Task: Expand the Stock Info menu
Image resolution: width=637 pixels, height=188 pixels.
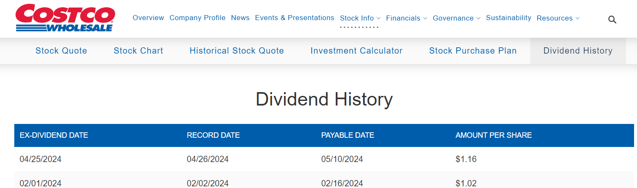Action: coord(360,18)
